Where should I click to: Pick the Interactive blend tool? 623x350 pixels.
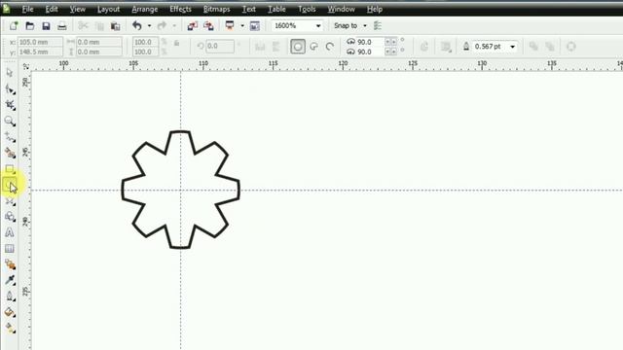pos(10,264)
